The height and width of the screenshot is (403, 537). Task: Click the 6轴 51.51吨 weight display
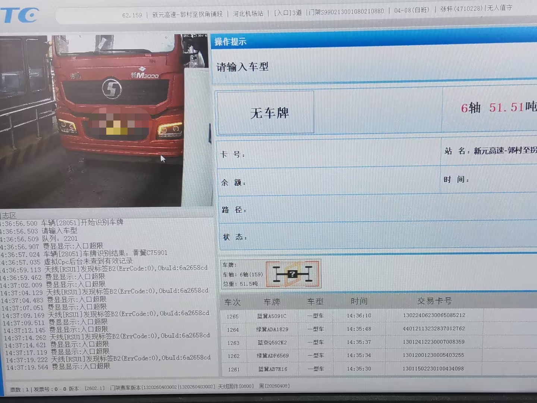coord(498,108)
